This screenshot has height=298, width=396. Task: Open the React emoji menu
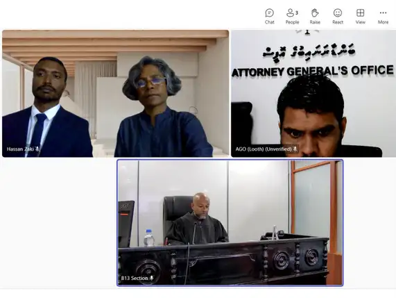[x=338, y=16]
